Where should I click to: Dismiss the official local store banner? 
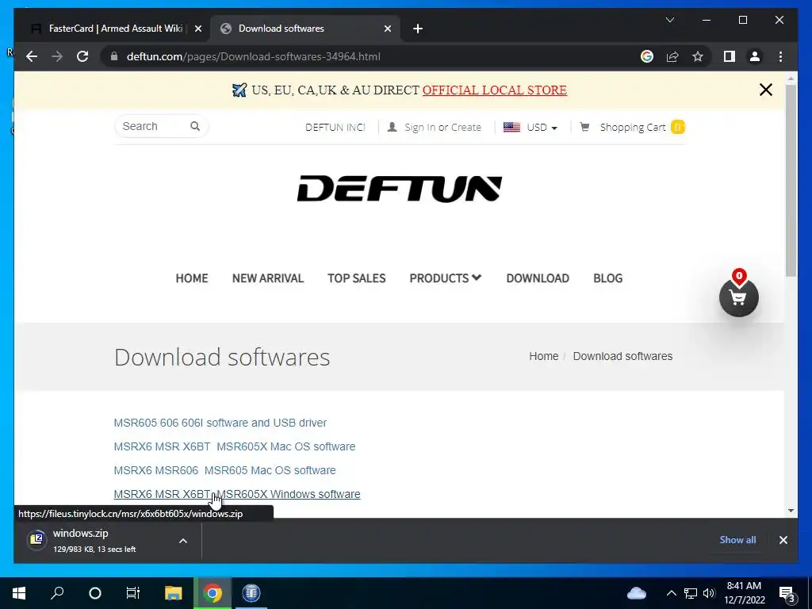pyautogui.click(x=766, y=90)
